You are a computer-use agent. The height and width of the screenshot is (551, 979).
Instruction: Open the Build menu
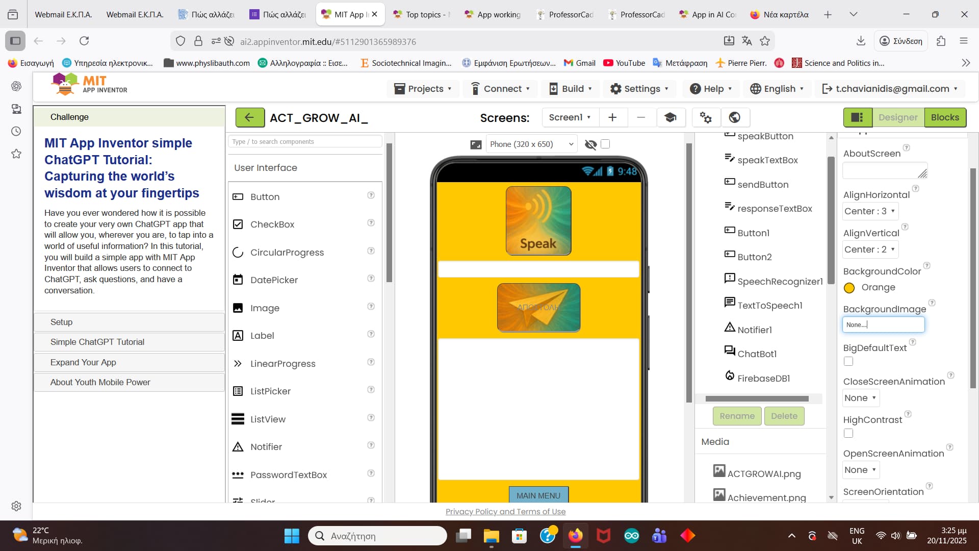571,89
